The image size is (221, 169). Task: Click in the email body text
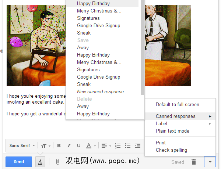[x=36, y=105]
